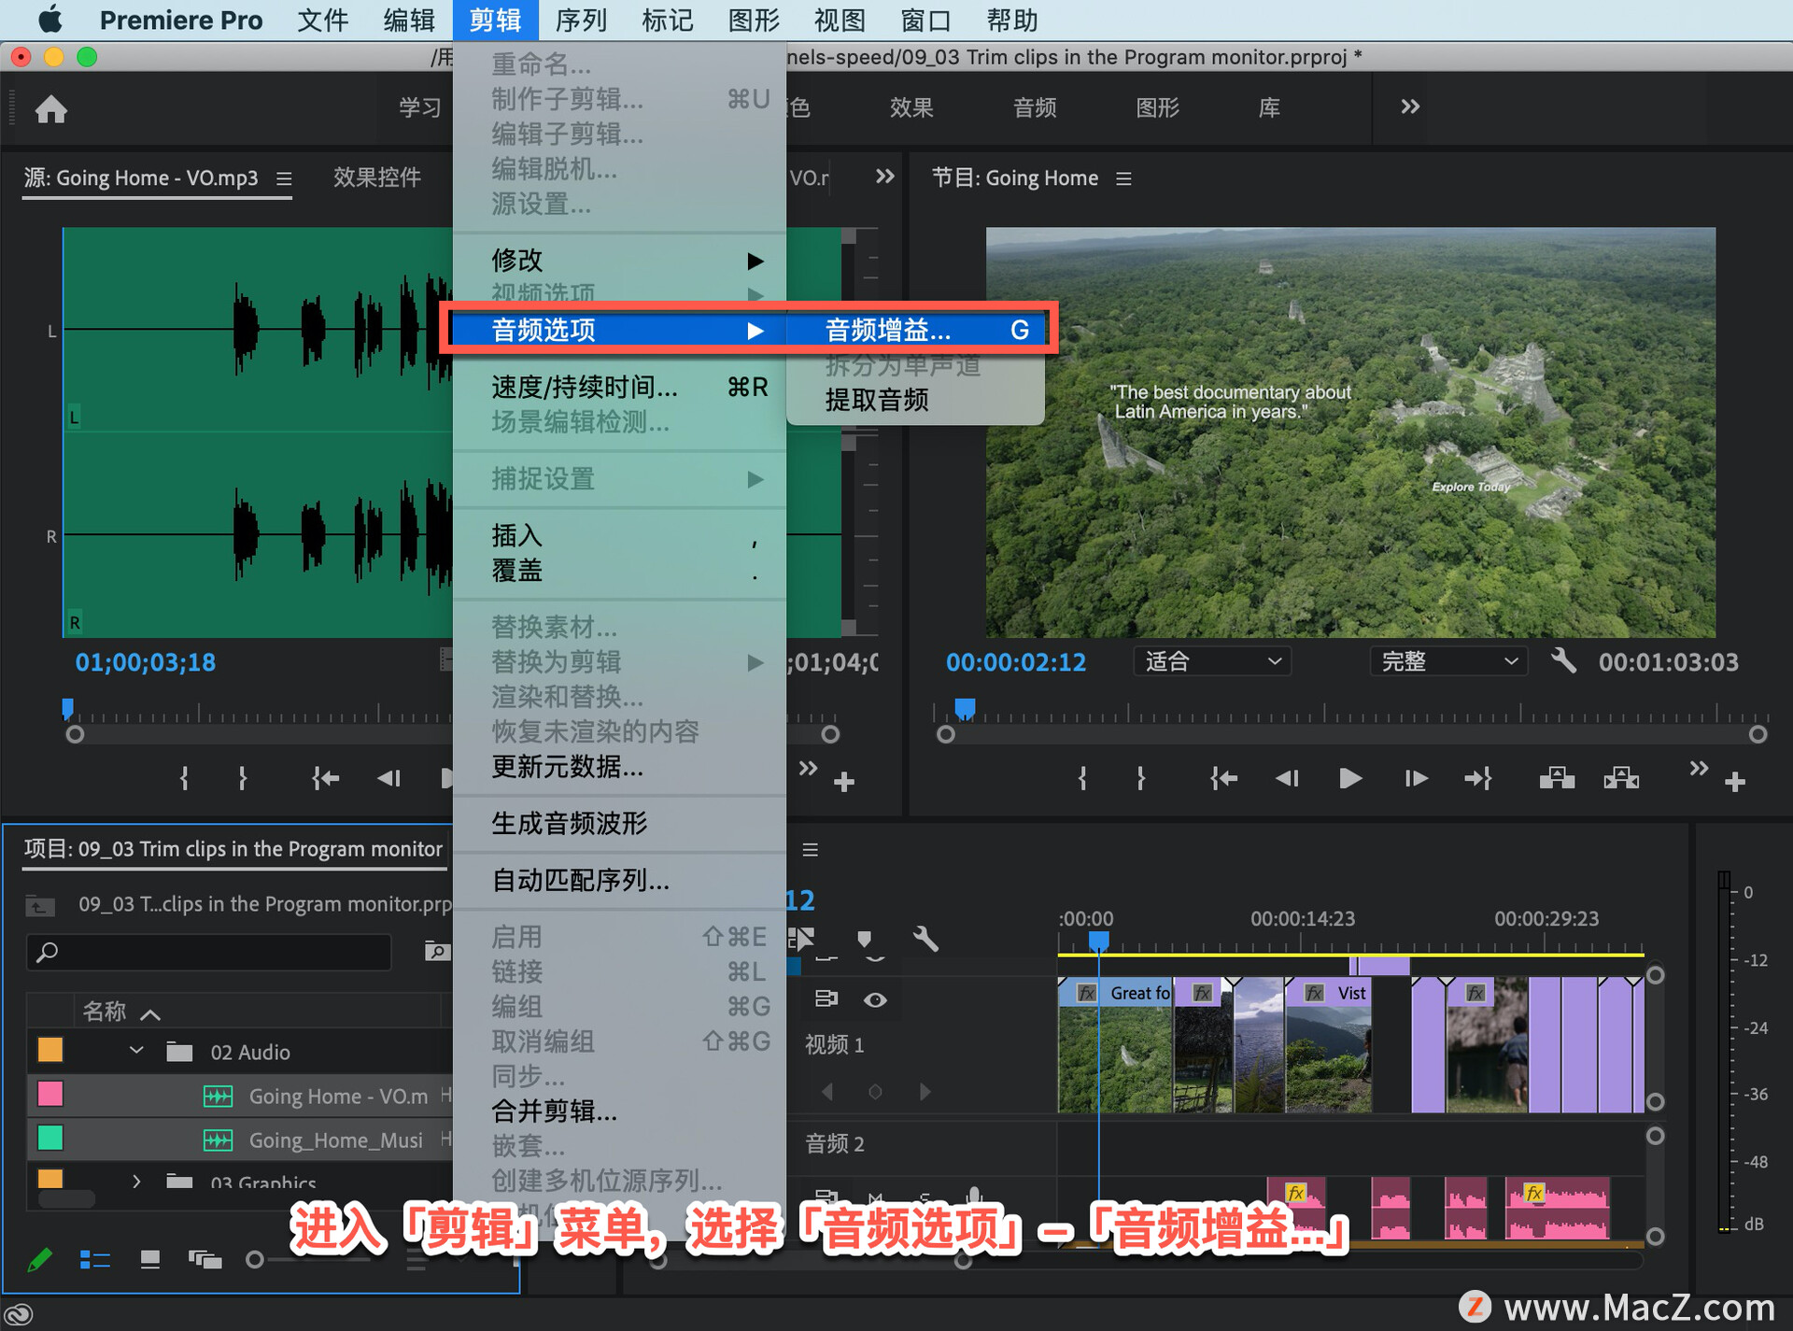The width and height of the screenshot is (1793, 1331).
Task: Click the Home icon in workspace bar
Action: click(50, 109)
